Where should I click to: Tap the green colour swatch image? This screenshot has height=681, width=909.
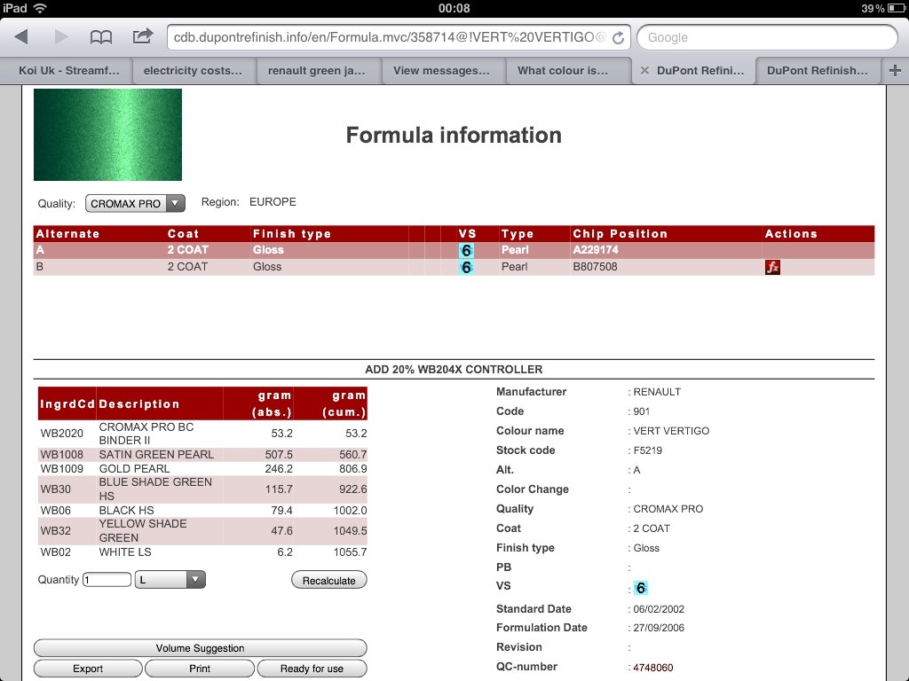(x=107, y=135)
